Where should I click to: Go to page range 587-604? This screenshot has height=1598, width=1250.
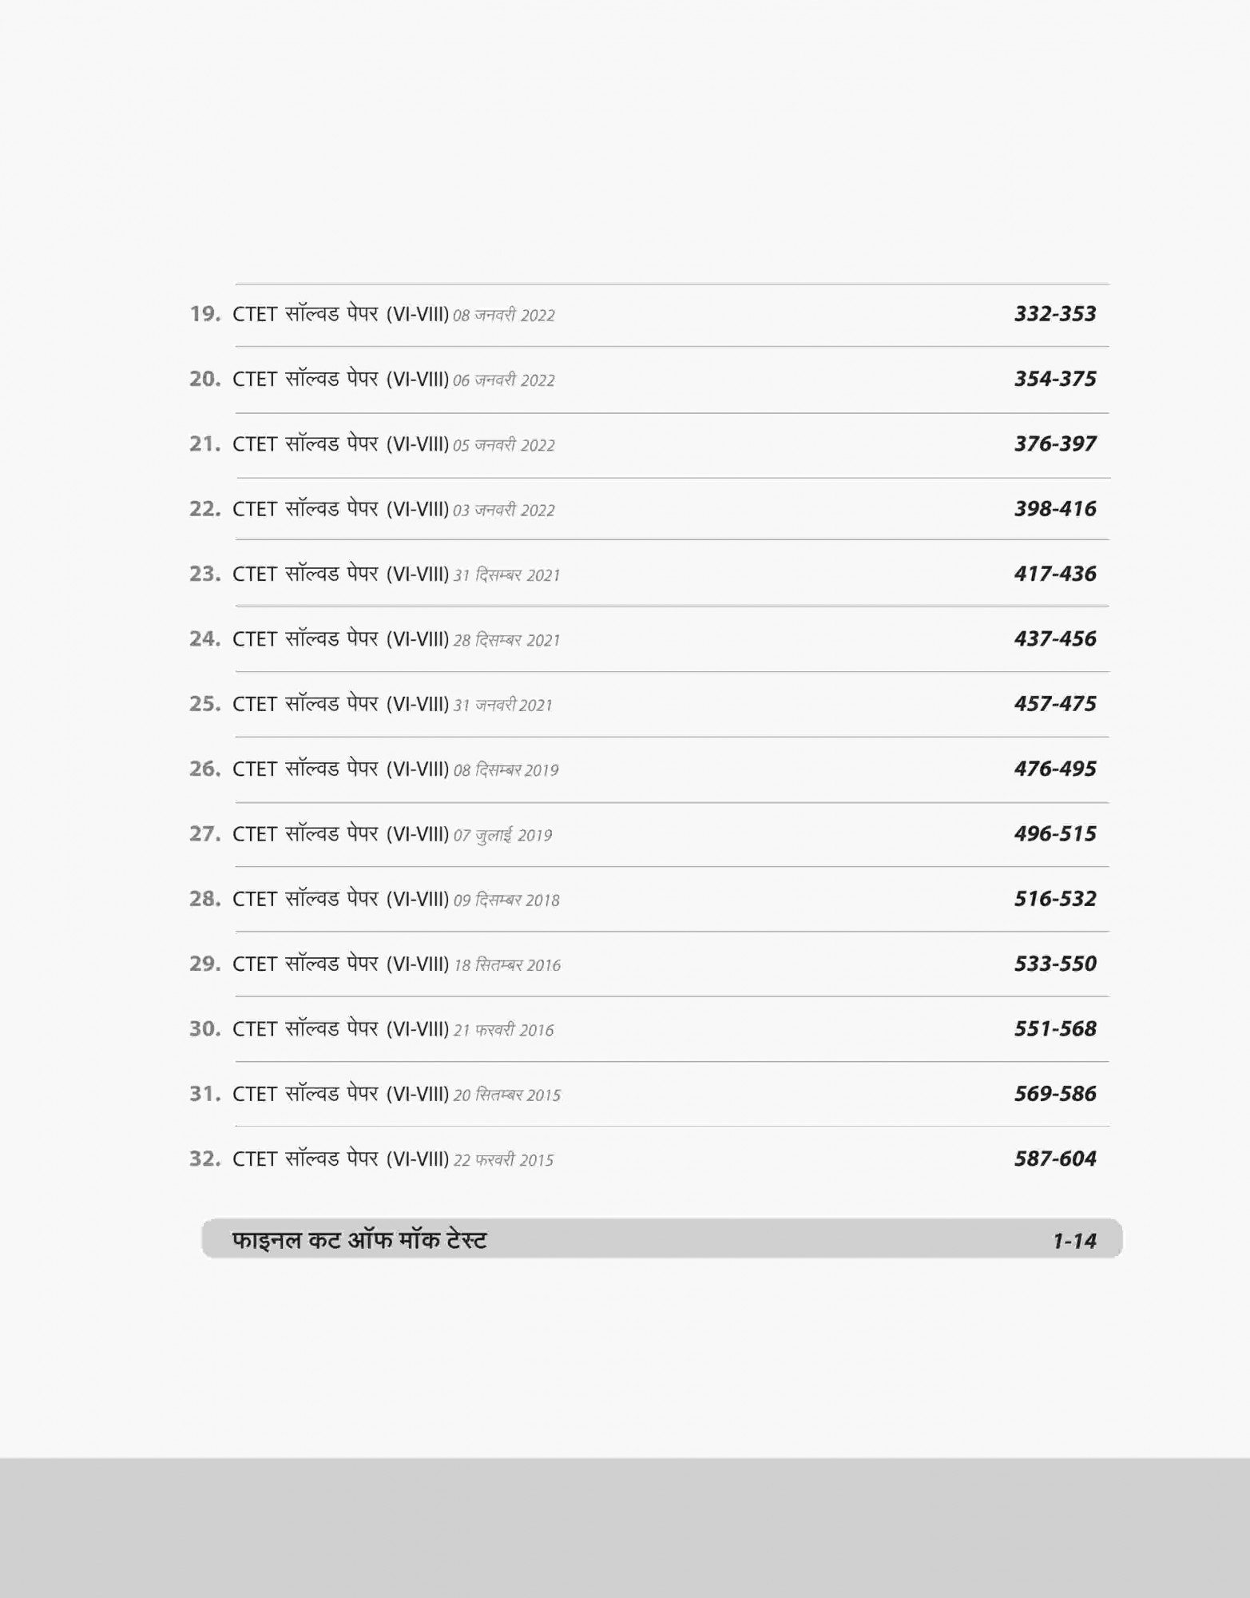tap(1055, 1159)
